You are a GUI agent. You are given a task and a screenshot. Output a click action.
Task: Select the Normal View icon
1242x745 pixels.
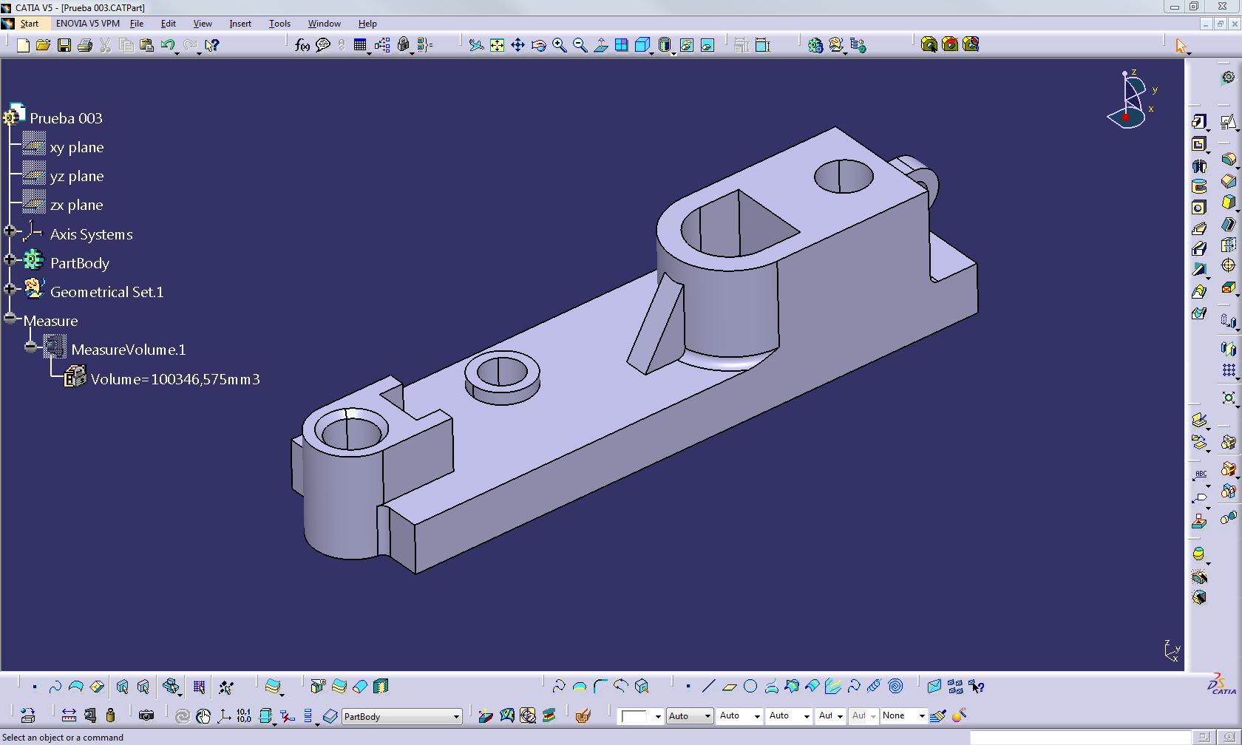(601, 46)
